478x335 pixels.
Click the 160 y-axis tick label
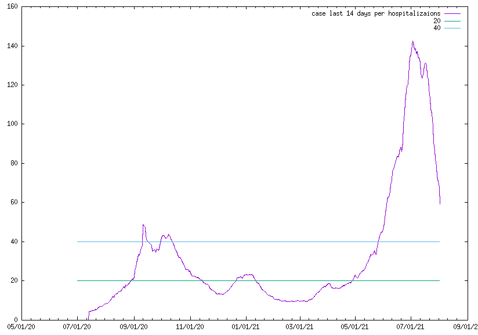click(x=12, y=7)
